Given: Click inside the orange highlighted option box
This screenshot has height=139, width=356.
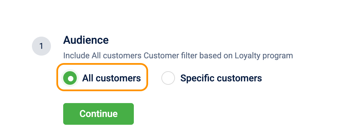Looking at the screenshot, I should click(x=102, y=77).
